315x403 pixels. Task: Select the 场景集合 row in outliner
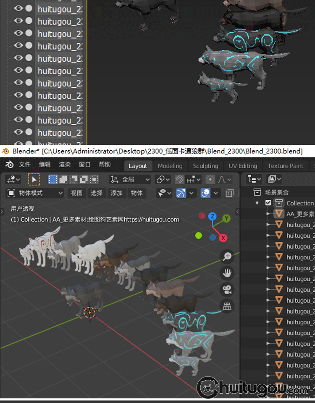click(276, 192)
